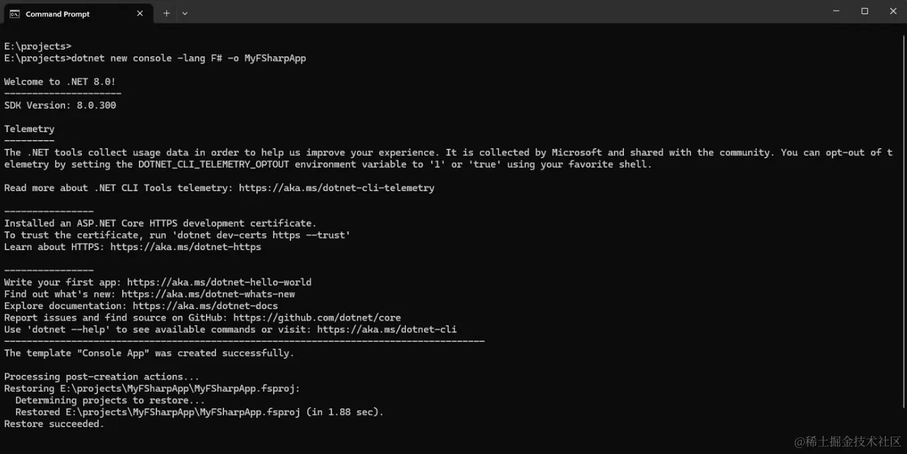This screenshot has height=454, width=907.
Task: Follow the dotnet-hello-world URL
Action: click(x=219, y=282)
